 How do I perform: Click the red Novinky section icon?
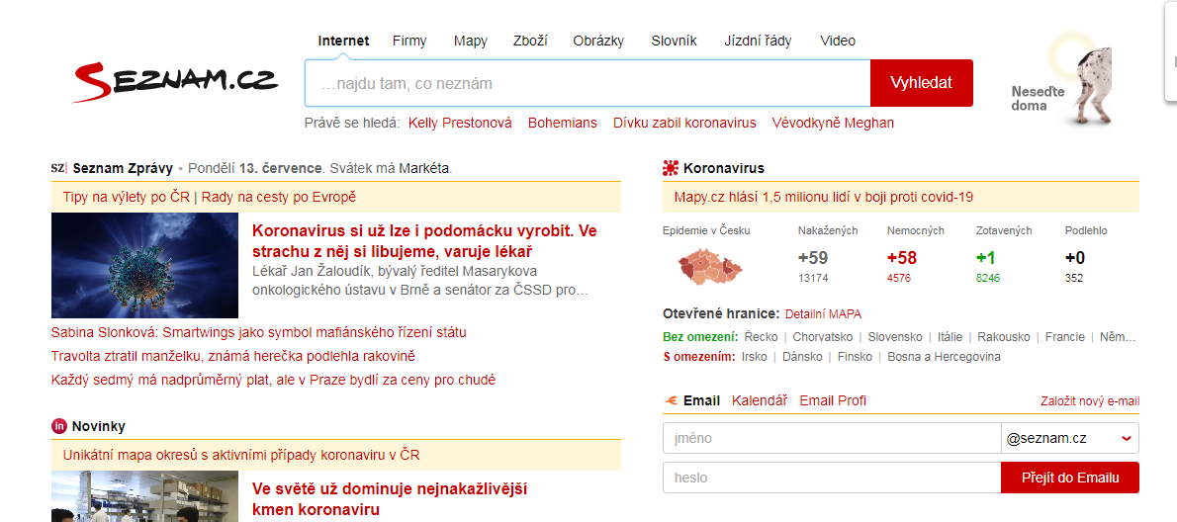(x=59, y=426)
